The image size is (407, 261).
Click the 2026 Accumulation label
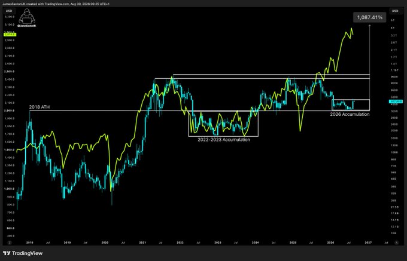coord(350,114)
